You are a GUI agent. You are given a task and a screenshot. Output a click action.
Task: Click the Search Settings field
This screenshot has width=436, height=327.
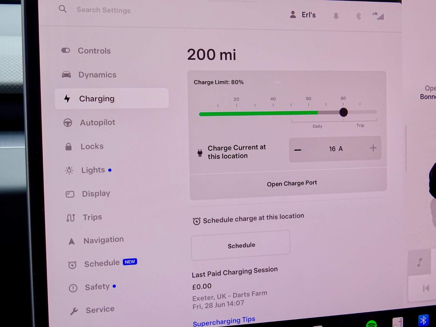click(x=103, y=10)
